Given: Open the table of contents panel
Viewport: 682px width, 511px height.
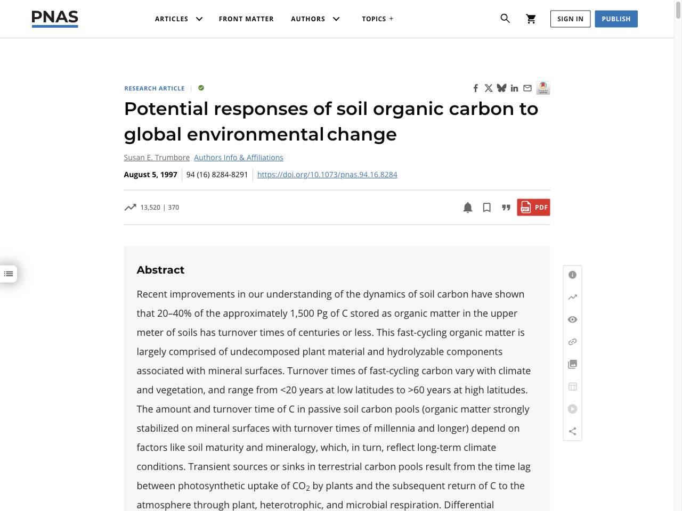Looking at the screenshot, I should pyautogui.click(x=9, y=273).
